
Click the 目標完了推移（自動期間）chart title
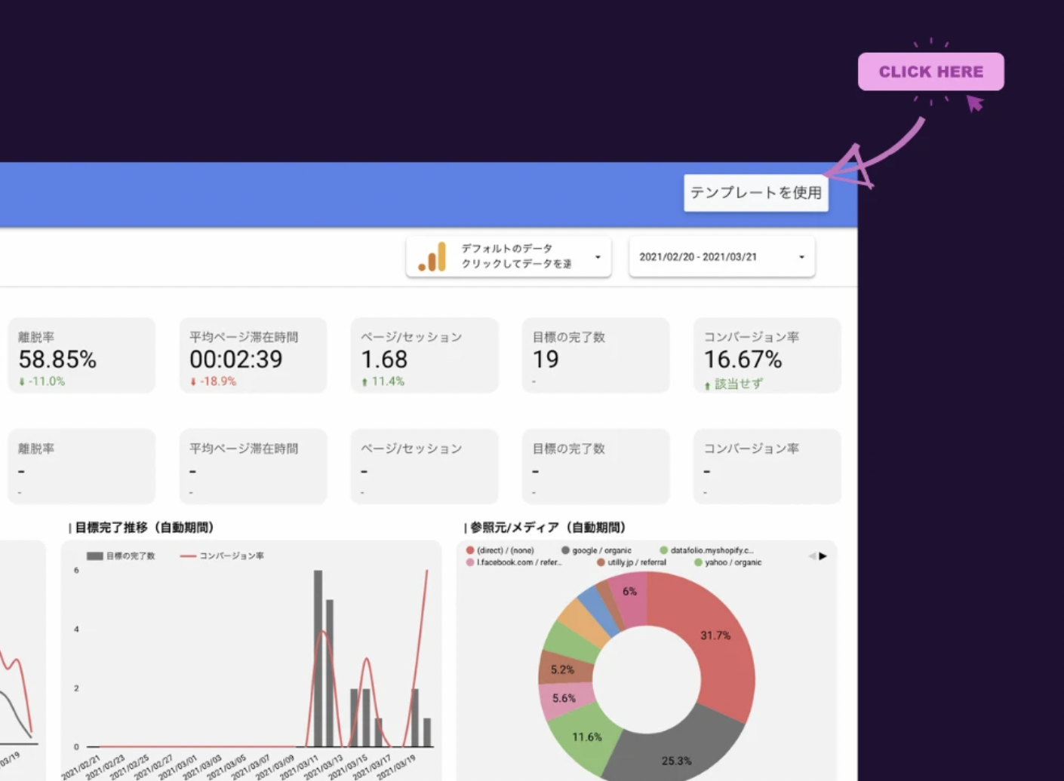[x=143, y=528]
